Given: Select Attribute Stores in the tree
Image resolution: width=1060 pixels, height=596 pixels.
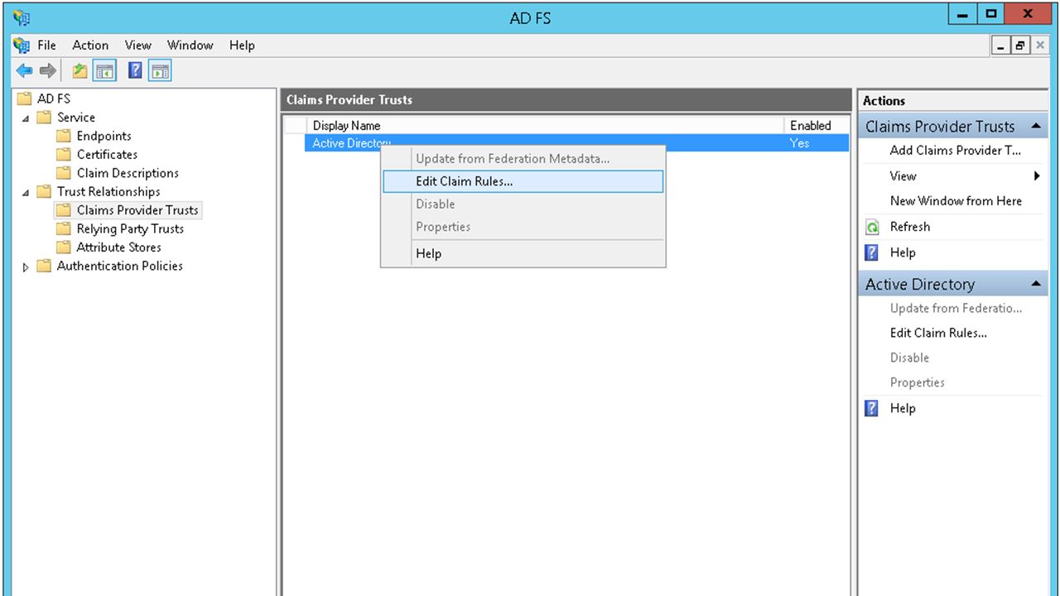Looking at the screenshot, I should pyautogui.click(x=118, y=247).
